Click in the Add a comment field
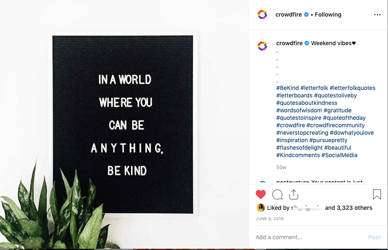The height and width of the screenshot is (250, 388). (307, 237)
